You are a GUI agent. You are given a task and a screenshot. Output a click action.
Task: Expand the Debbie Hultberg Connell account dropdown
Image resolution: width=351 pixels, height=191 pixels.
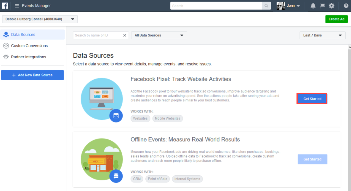40,19
